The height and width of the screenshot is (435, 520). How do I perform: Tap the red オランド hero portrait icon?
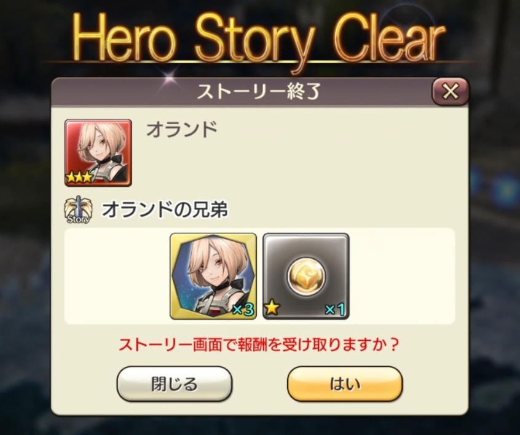[x=98, y=153]
